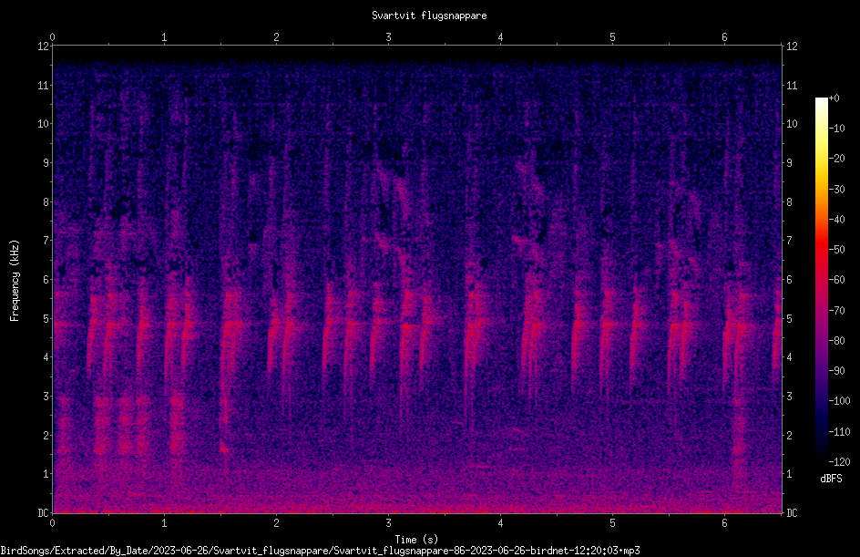The image size is (860, 557).
Task: Click the '-90' colorbar label
Action: click(x=836, y=371)
